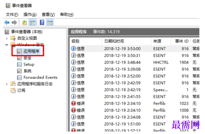This screenshot has height=134, width=205.
Task: Select date cell 2018-12-19 2:42:59
Action: pyautogui.click(x=122, y=83)
